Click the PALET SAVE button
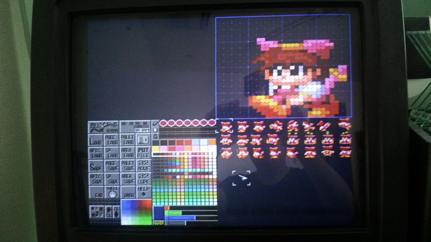 (128, 166)
